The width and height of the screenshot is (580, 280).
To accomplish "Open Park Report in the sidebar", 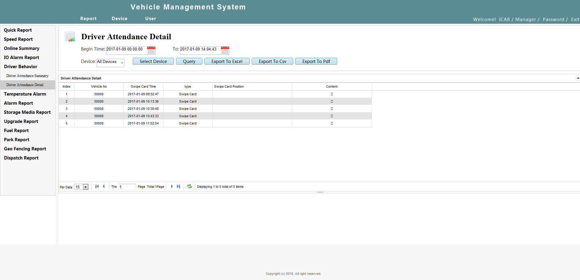I will click(x=16, y=140).
